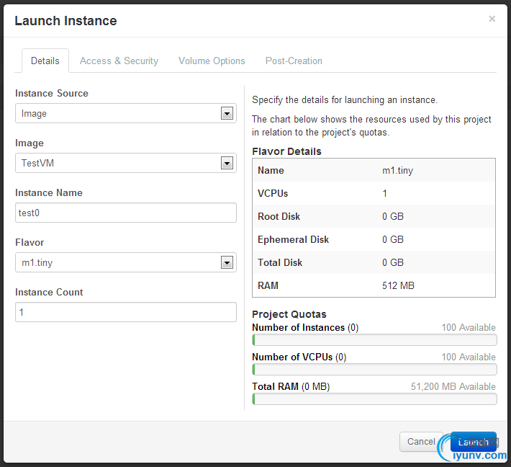
Task: Switch to the Details tab
Action: point(45,61)
